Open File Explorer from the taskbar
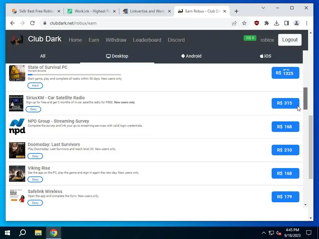 38,233
